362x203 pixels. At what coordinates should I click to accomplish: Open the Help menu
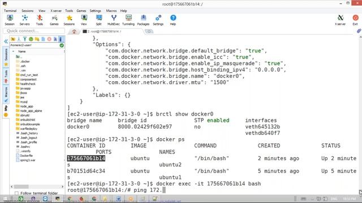[123, 11]
